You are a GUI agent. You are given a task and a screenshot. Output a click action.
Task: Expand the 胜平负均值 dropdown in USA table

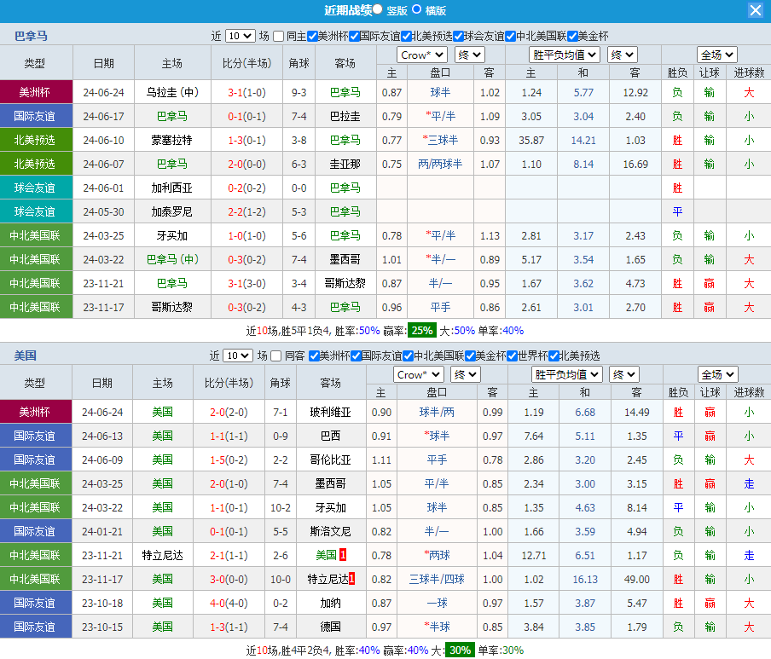tap(567, 374)
